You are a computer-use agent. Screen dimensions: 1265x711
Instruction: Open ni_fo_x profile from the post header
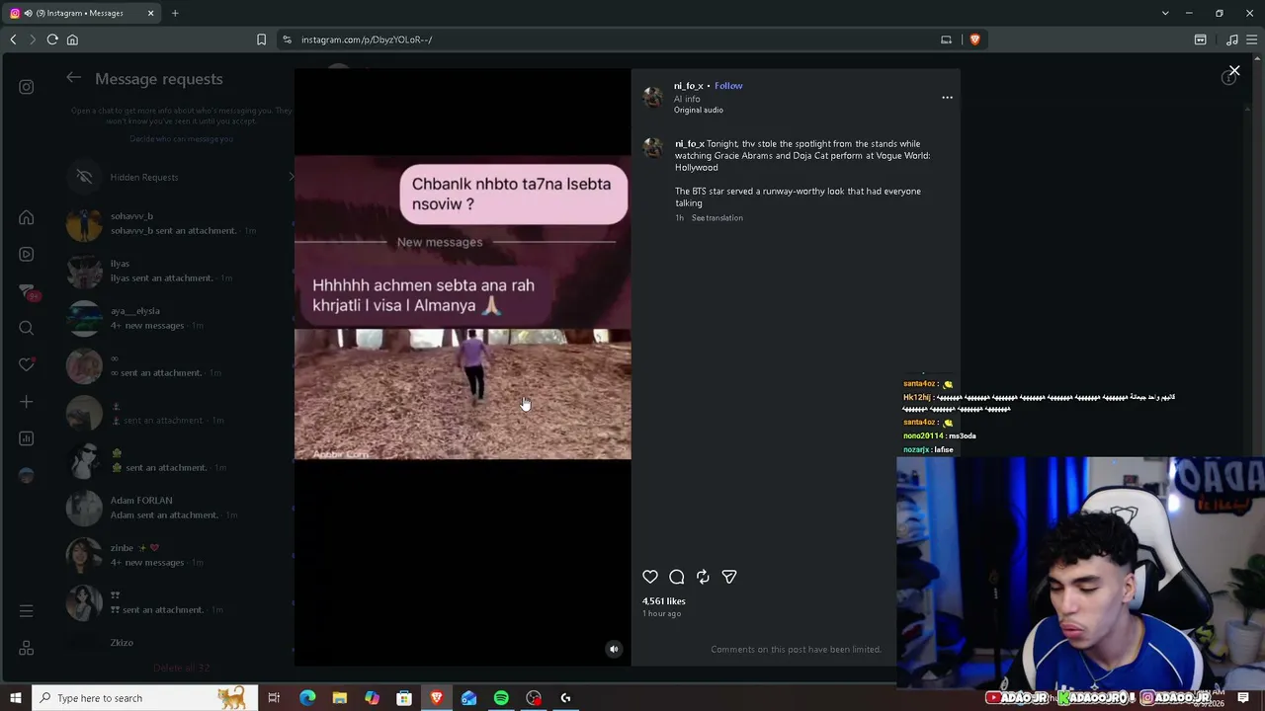coord(689,86)
